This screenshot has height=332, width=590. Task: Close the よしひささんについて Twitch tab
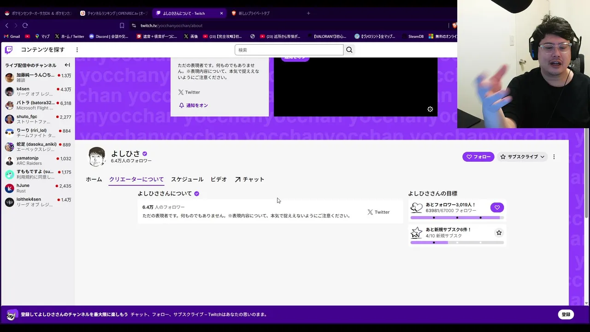[221, 13]
